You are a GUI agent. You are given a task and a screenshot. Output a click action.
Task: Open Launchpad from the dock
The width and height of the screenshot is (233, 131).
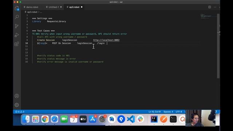point(35,119)
